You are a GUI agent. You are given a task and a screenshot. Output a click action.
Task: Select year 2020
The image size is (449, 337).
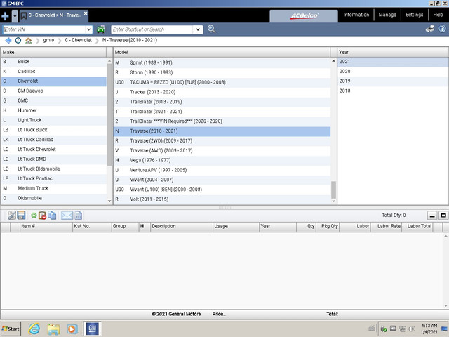[393, 72]
